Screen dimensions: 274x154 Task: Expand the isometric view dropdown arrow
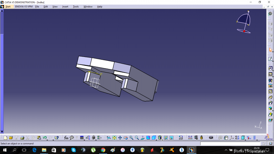click(x=156, y=140)
